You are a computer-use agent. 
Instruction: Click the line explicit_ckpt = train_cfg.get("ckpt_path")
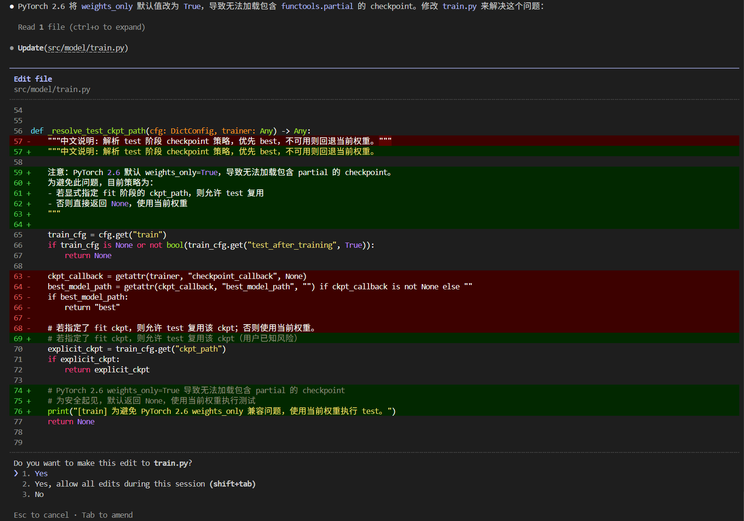click(x=137, y=349)
